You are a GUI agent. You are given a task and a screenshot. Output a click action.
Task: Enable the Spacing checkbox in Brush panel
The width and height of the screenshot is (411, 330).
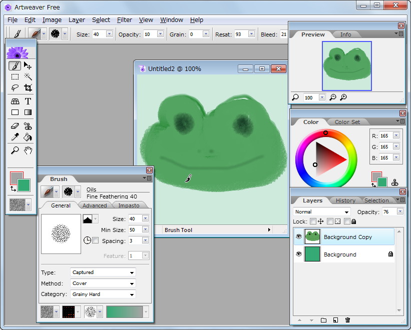[x=95, y=240]
